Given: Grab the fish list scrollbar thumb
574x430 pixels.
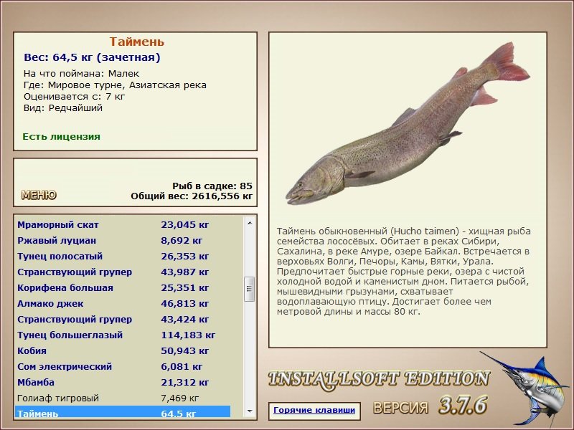Looking at the screenshot, I should coord(250,289).
